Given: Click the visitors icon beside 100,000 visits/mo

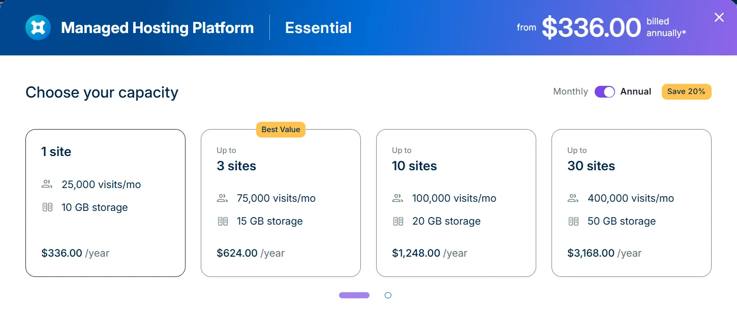Looking at the screenshot, I should click(x=397, y=198).
